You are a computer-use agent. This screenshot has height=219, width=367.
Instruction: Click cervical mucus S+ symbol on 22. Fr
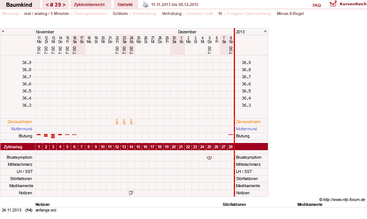coord(117,122)
